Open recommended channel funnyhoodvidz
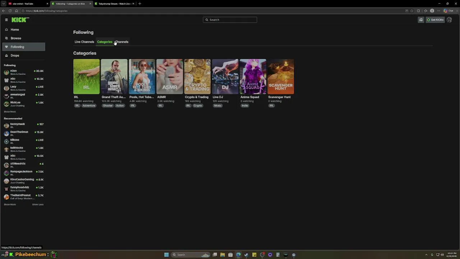This screenshot has width=460, height=259. point(24,188)
